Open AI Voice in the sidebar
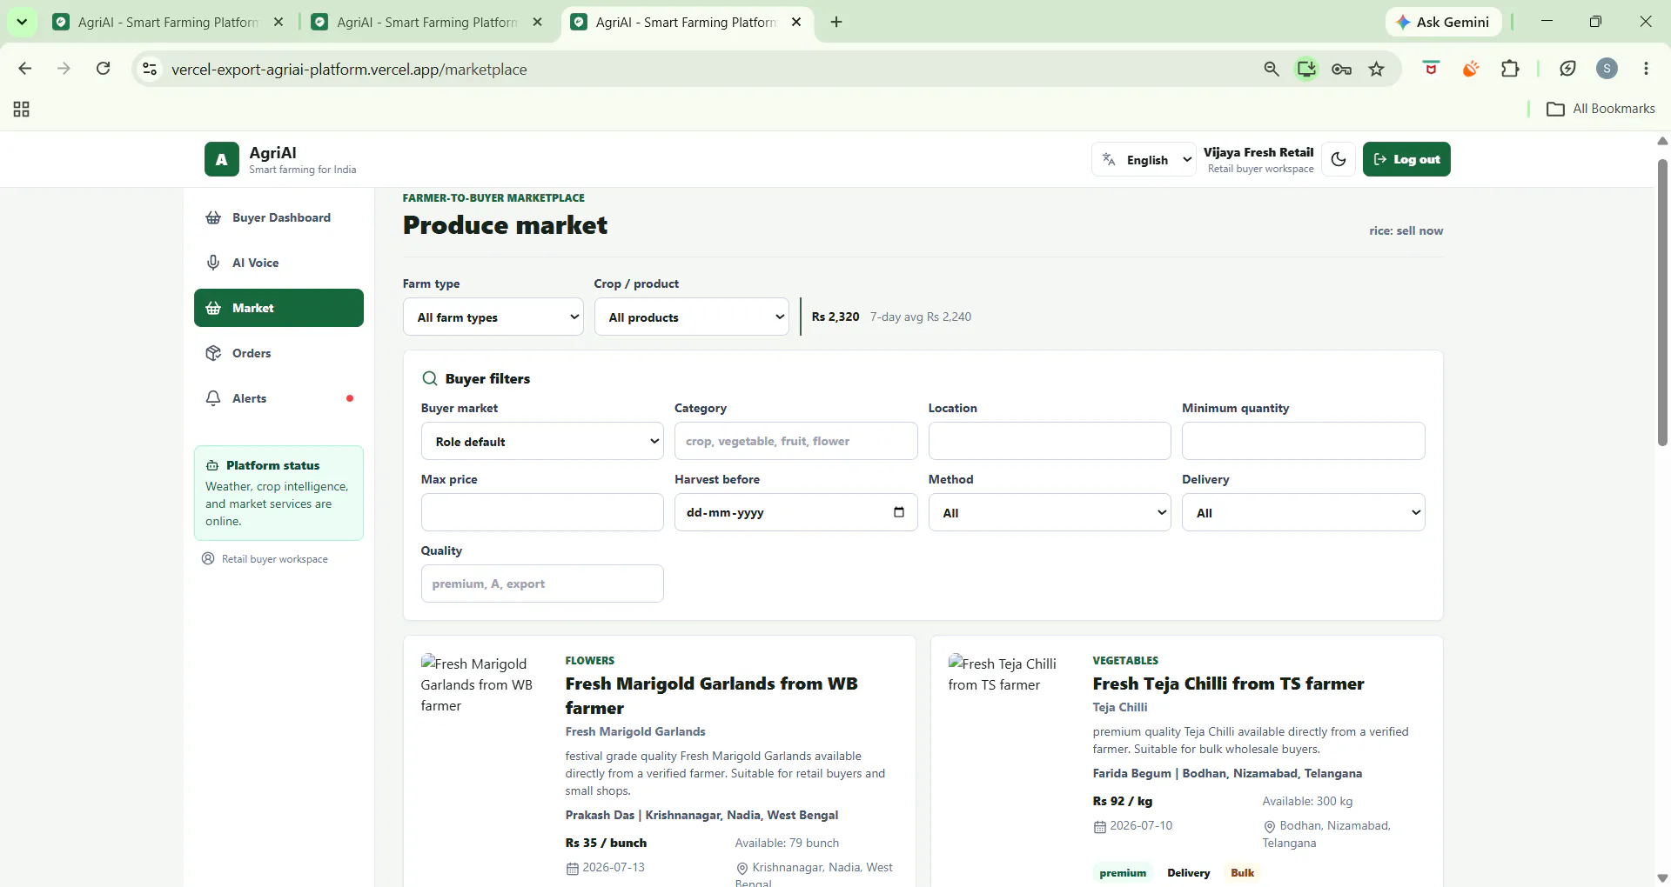Viewport: 1671px width, 887px height. [278, 263]
